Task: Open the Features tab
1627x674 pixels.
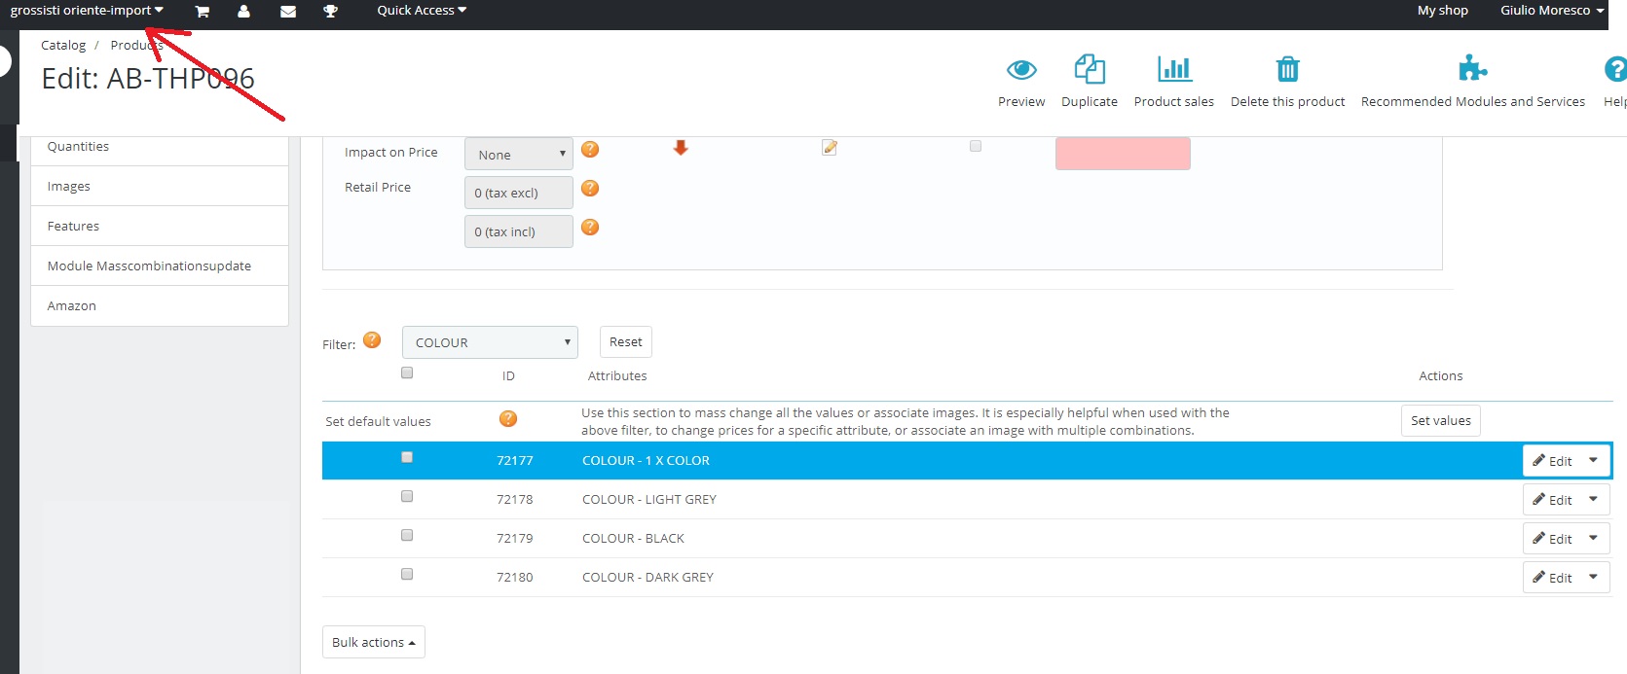Action: point(160,226)
